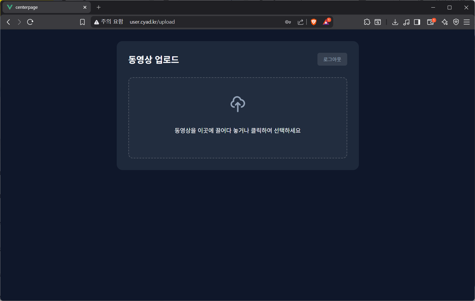Open the 주의 요함 site security warning
The height and width of the screenshot is (301, 475).
(109, 22)
